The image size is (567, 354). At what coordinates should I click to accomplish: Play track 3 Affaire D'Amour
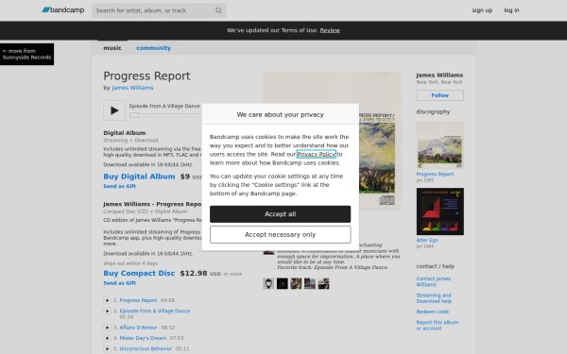coord(107,328)
